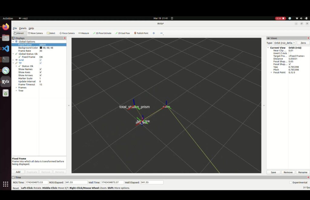Open the File menu
310x200 pixels.
[x=15, y=28]
